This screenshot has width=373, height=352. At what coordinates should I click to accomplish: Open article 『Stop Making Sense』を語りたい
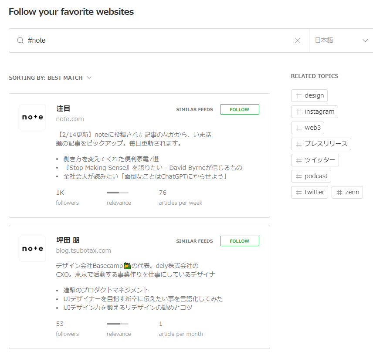pyautogui.click(x=153, y=168)
